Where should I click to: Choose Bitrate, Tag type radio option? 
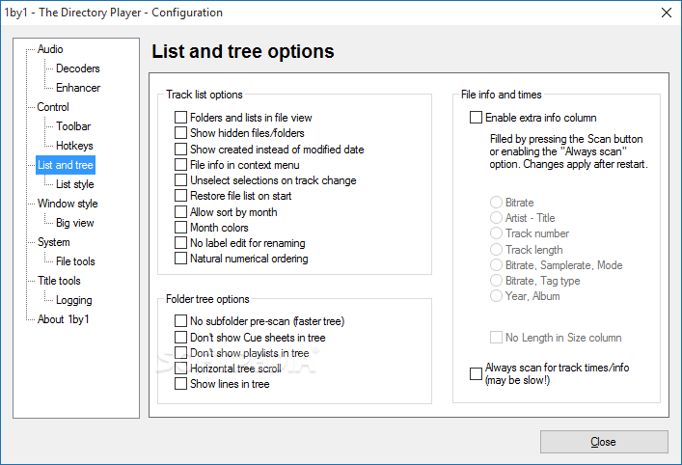(496, 281)
